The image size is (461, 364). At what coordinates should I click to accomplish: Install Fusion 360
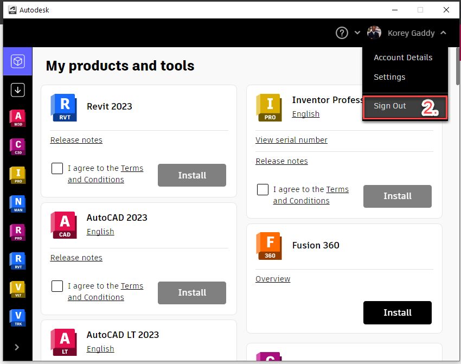(x=398, y=312)
